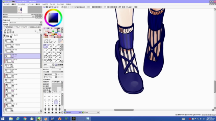Click the clear layer icon
Screen dimensions: 216x121
coord(10,32)
